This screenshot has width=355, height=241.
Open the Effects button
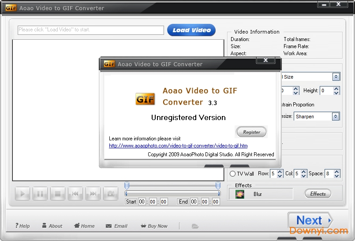pos(318,194)
